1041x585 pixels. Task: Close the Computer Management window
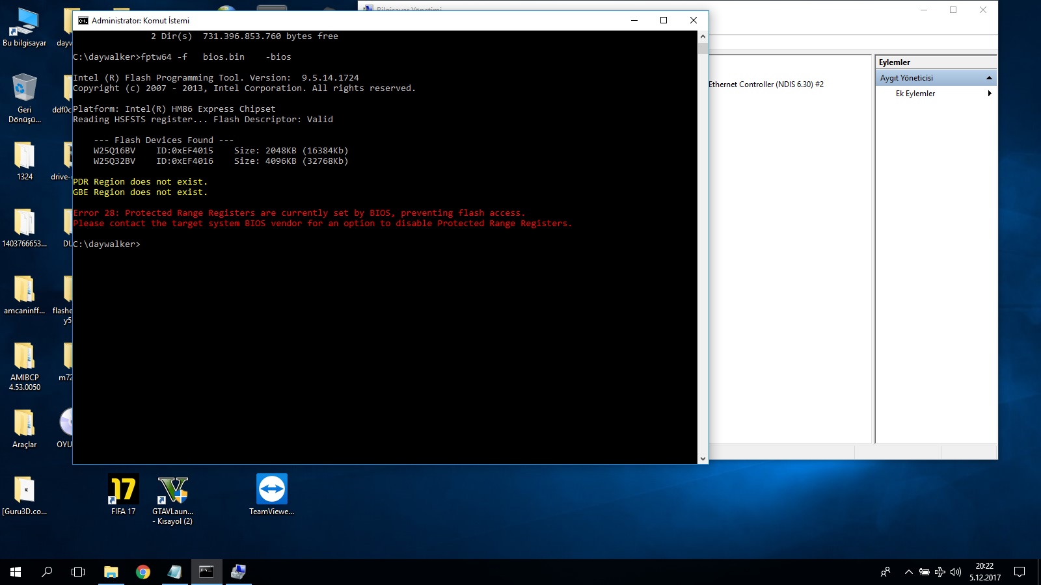983,10
